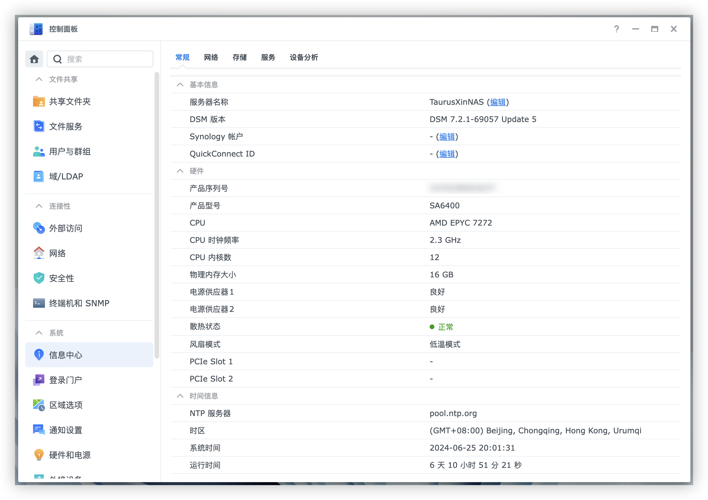Click the system time 2024-06-25 20:01:31
708x500 pixels.
[472, 448]
